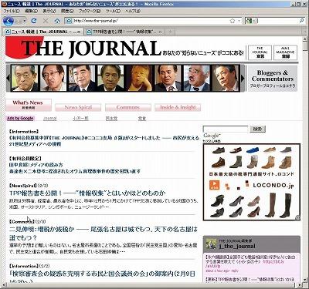The height and width of the screenshot is (289, 309).
Task: Select the What's News tab
Action: [x=29, y=105]
